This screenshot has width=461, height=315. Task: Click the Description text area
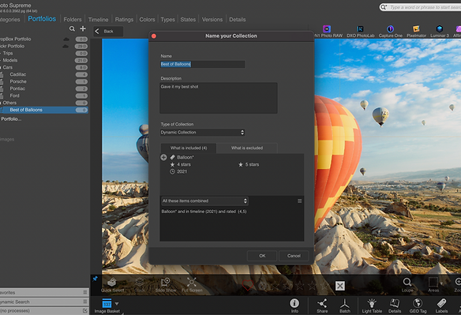point(219,98)
